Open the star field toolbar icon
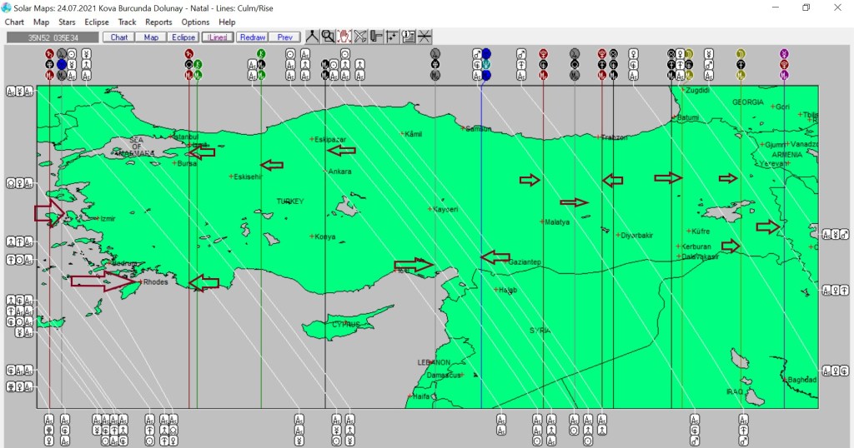The image size is (854, 448). click(392, 37)
